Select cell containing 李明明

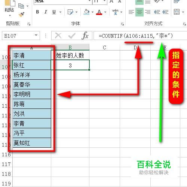(32, 94)
